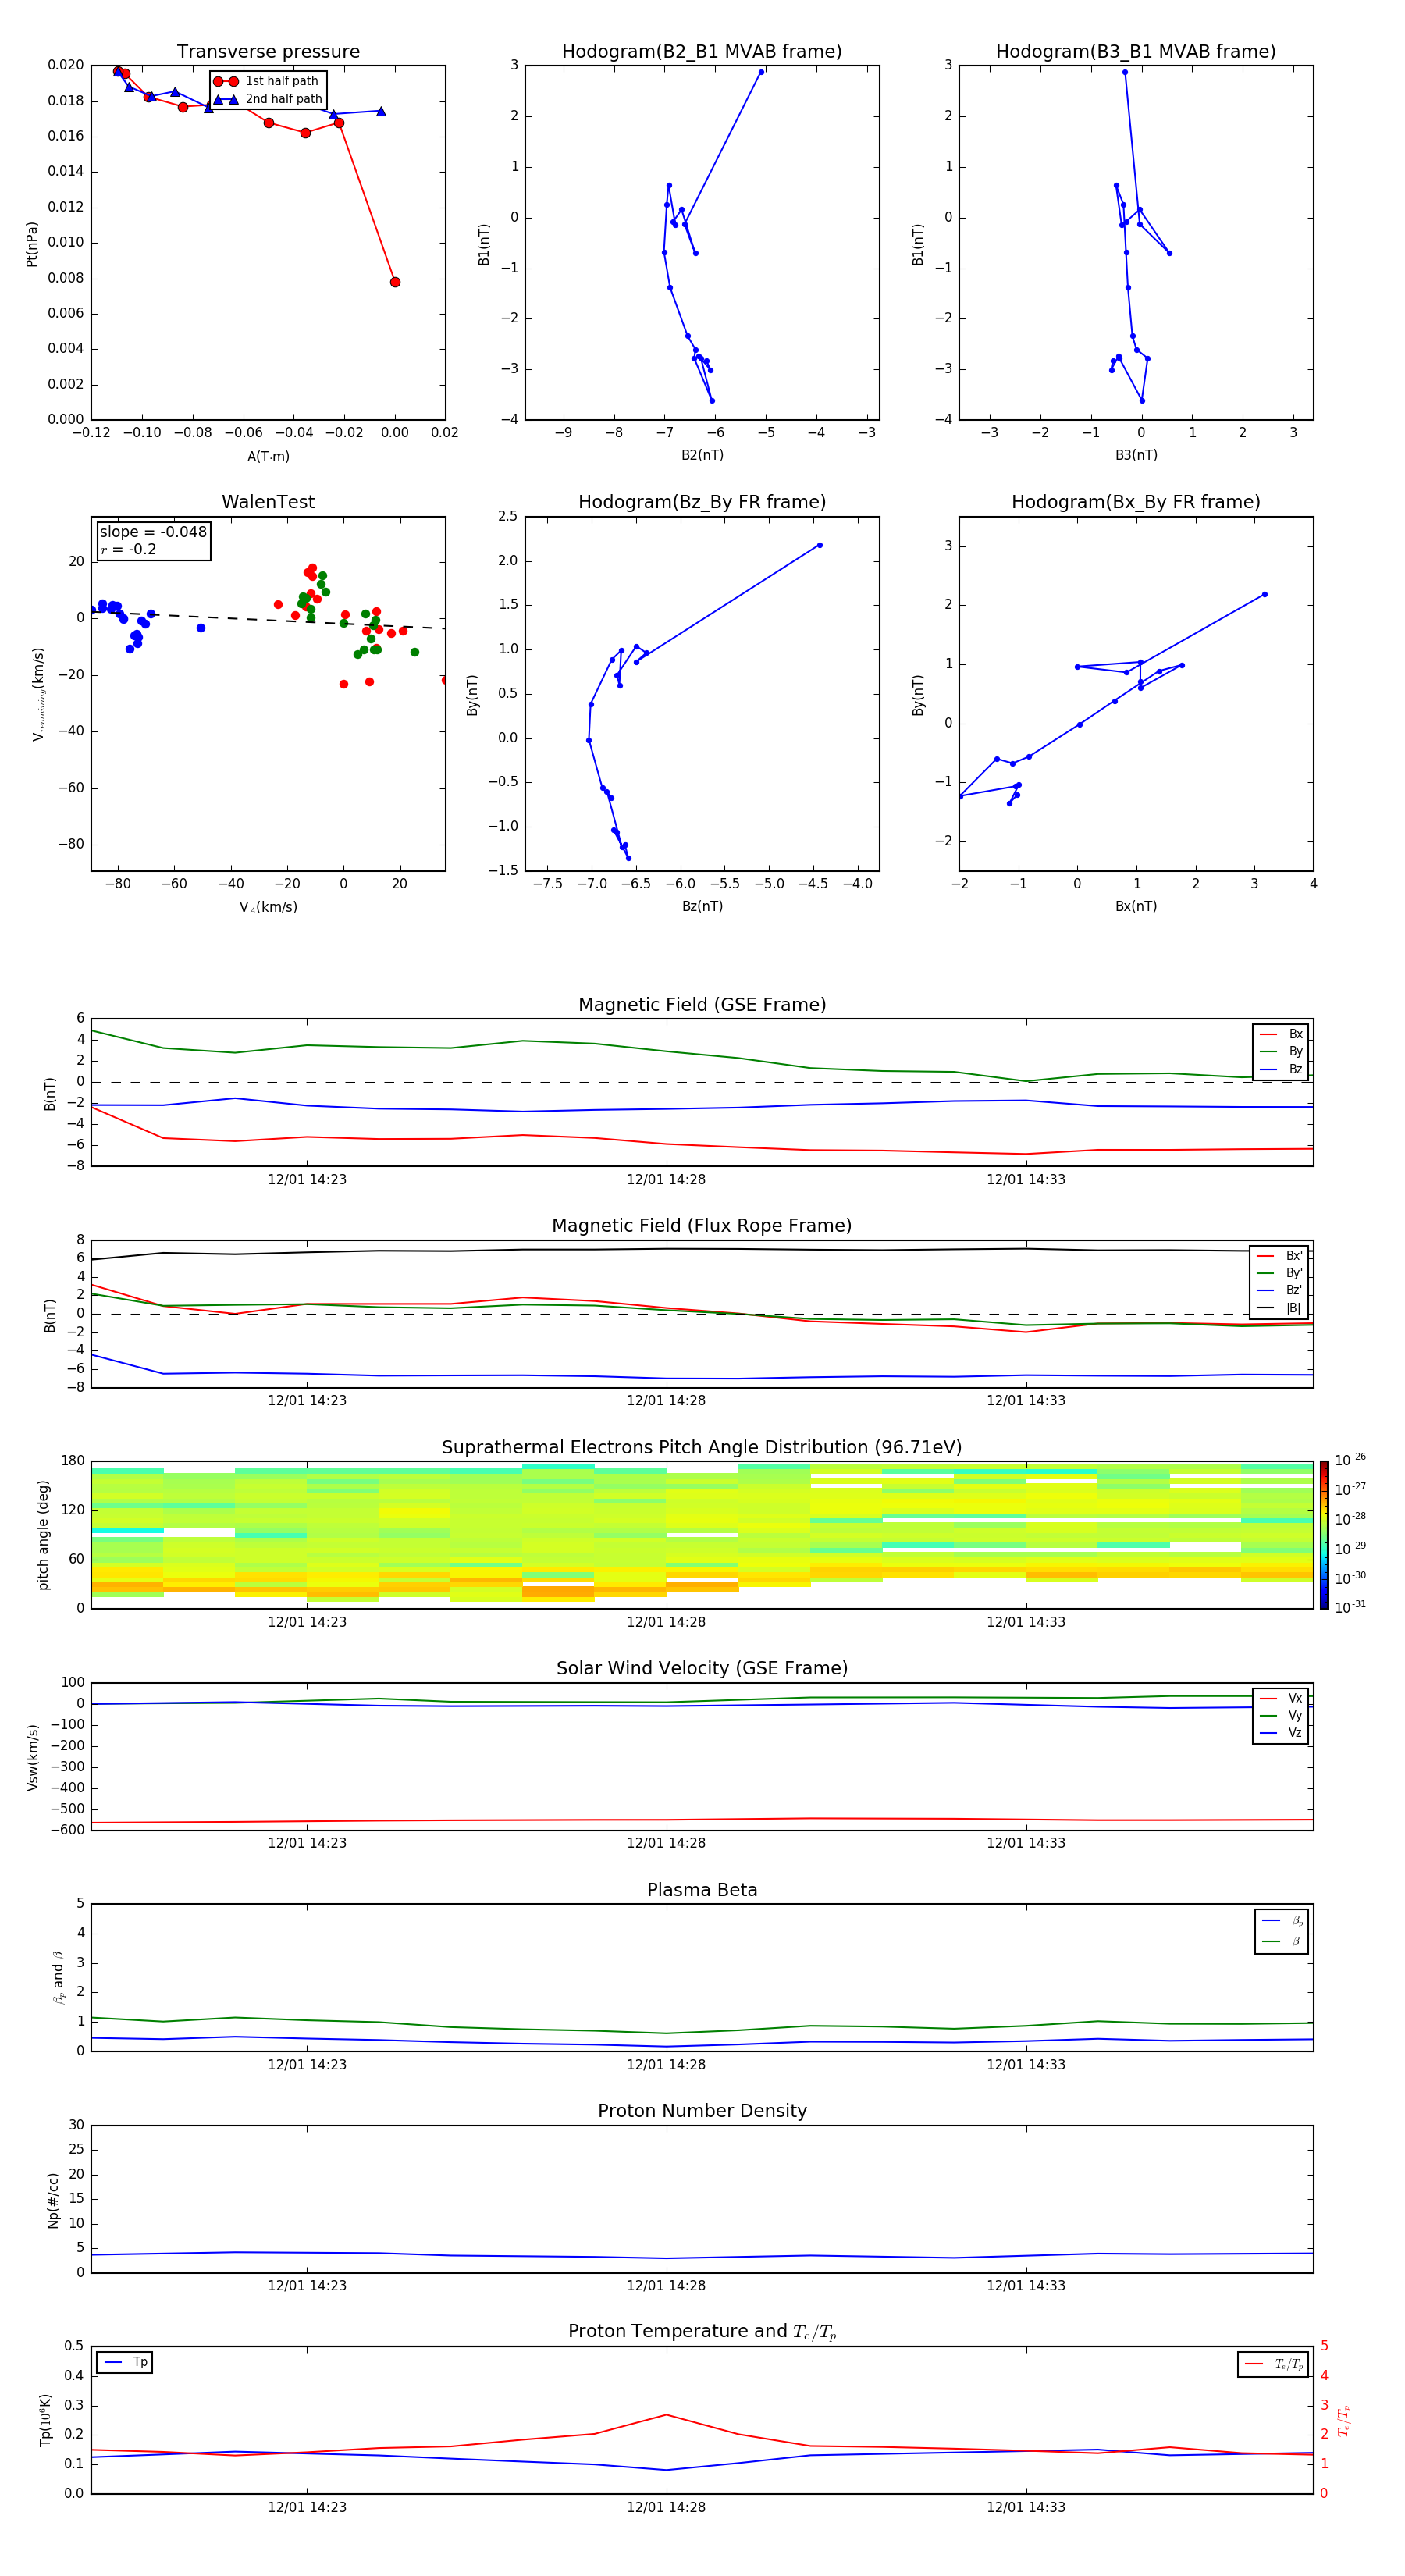This screenshot has height=2576, width=1405.
Task: Click 'B2(nT)' x-axis label
Action: pyautogui.click(x=702, y=455)
